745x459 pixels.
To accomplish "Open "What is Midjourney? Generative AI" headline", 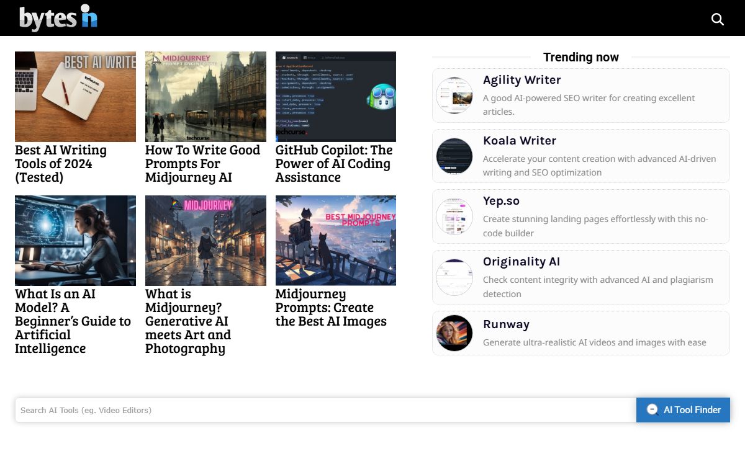I will (x=188, y=321).
